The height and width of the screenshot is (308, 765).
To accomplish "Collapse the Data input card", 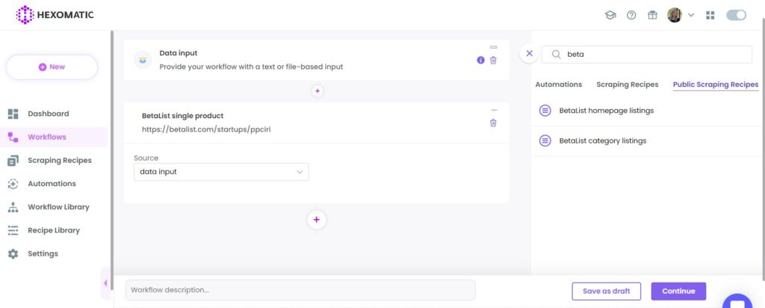I will click(493, 47).
